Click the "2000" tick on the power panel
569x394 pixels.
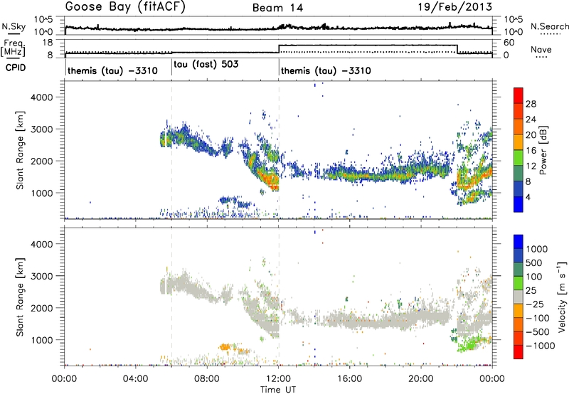41,161
